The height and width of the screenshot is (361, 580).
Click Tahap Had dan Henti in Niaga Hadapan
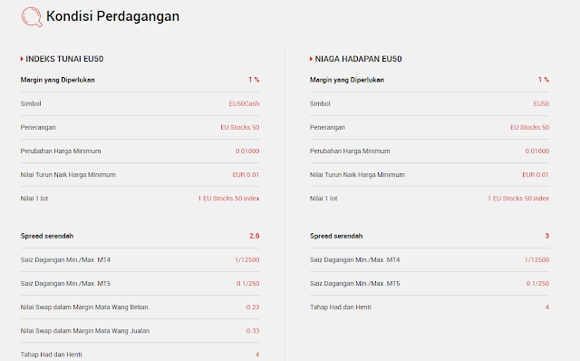pyautogui.click(x=341, y=307)
